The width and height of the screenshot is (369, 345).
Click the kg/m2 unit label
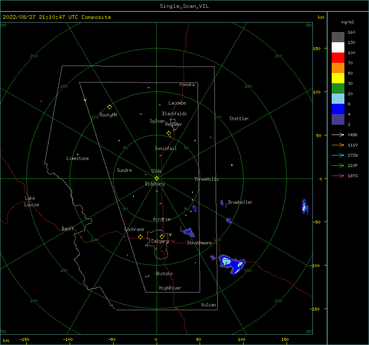[348, 22]
